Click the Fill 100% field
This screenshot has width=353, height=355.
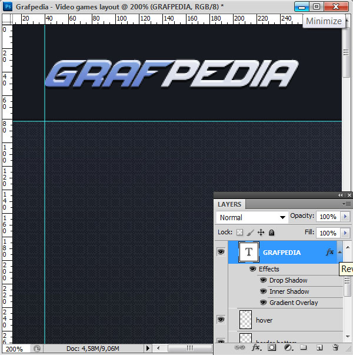328,233
